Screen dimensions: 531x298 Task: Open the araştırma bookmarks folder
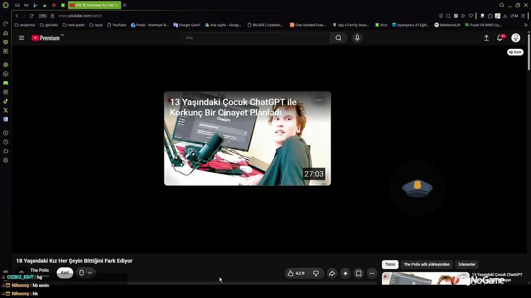tap(25, 25)
